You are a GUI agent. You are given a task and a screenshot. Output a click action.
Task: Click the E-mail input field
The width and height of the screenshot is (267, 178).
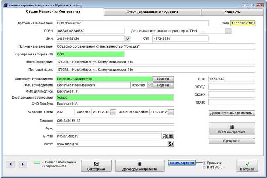click(109, 136)
